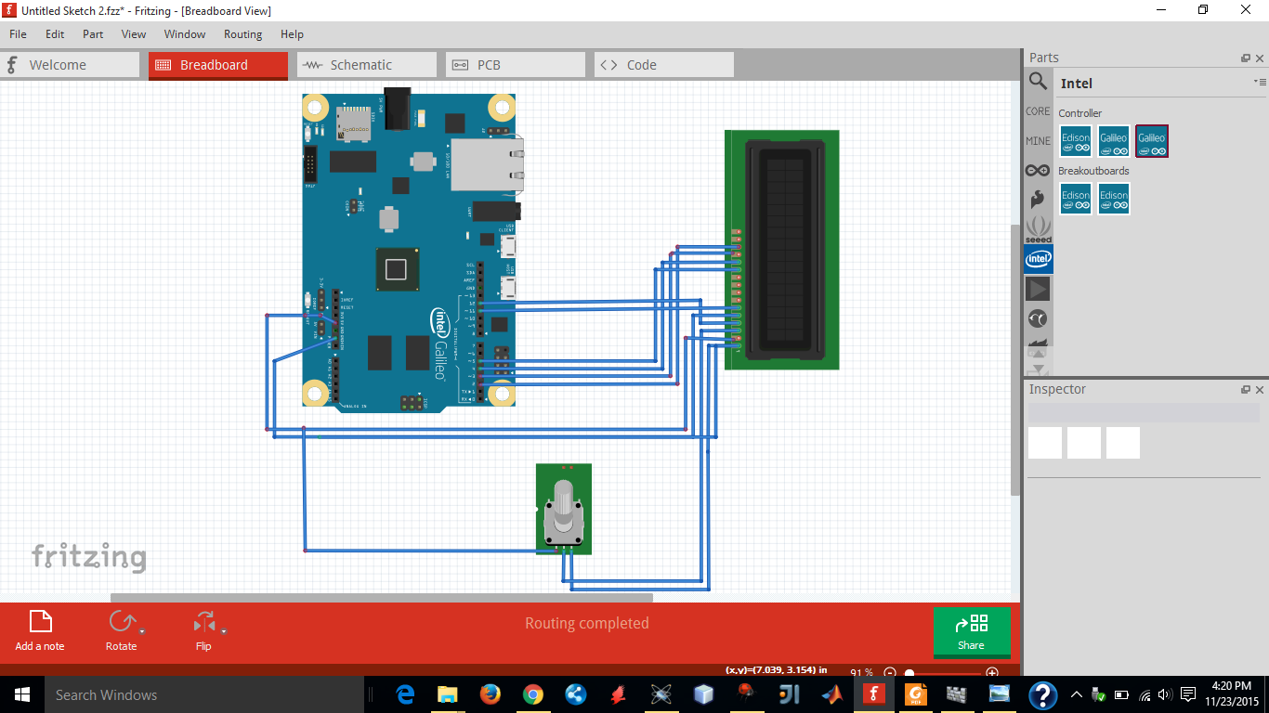Select the LCD display part on canvas
This screenshot has width=1269, height=713.
[782, 250]
